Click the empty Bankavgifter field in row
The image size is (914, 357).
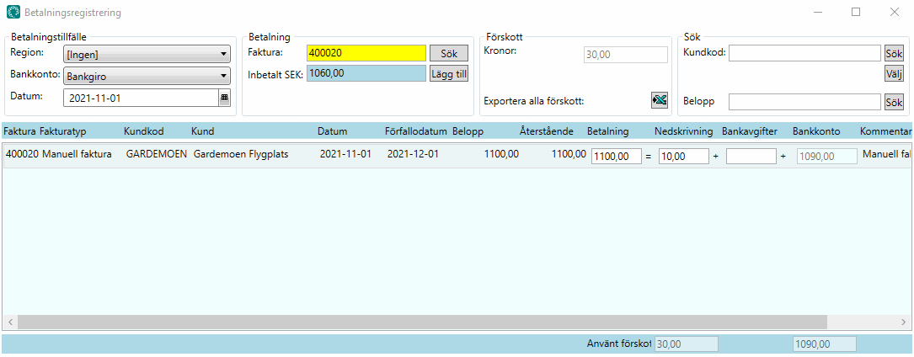coord(751,156)
